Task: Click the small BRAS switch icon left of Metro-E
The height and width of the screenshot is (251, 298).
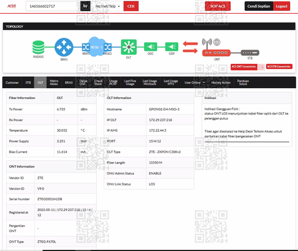Action: point(86,47)
